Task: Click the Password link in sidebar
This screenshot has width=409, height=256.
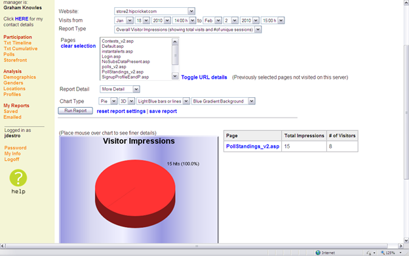Action: coord(15,148)
